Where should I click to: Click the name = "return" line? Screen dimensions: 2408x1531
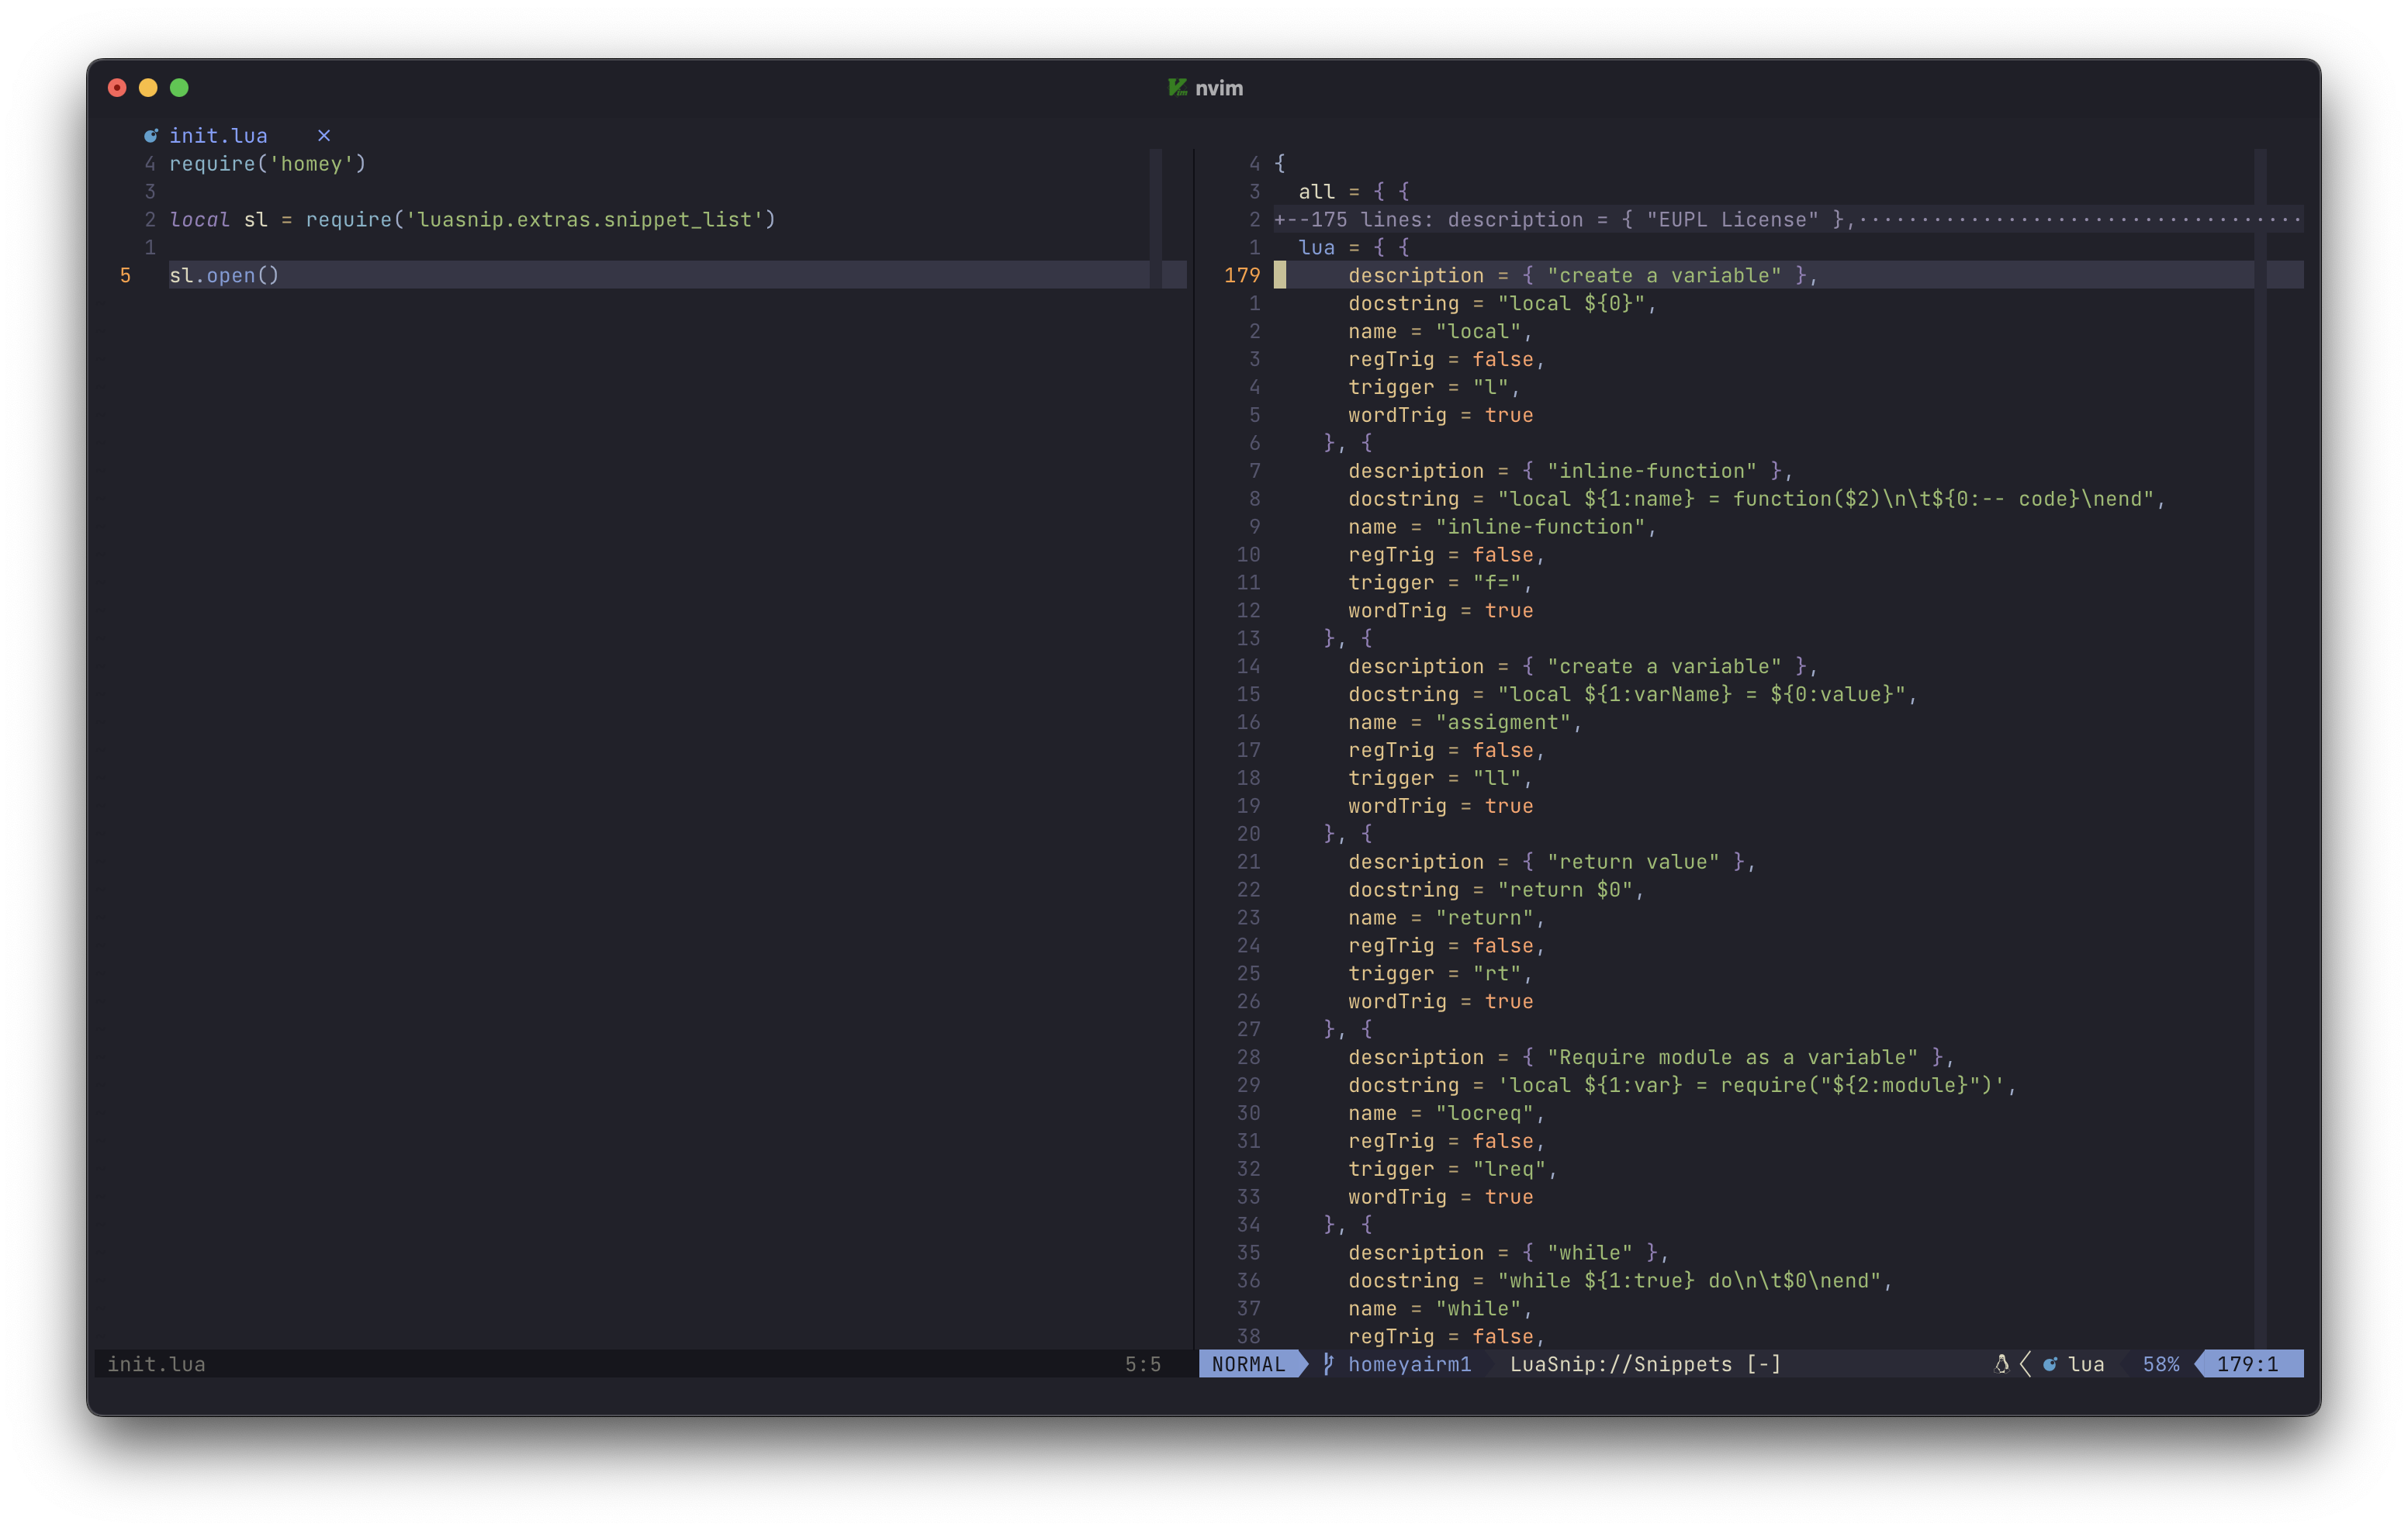tap(1446, 918)
